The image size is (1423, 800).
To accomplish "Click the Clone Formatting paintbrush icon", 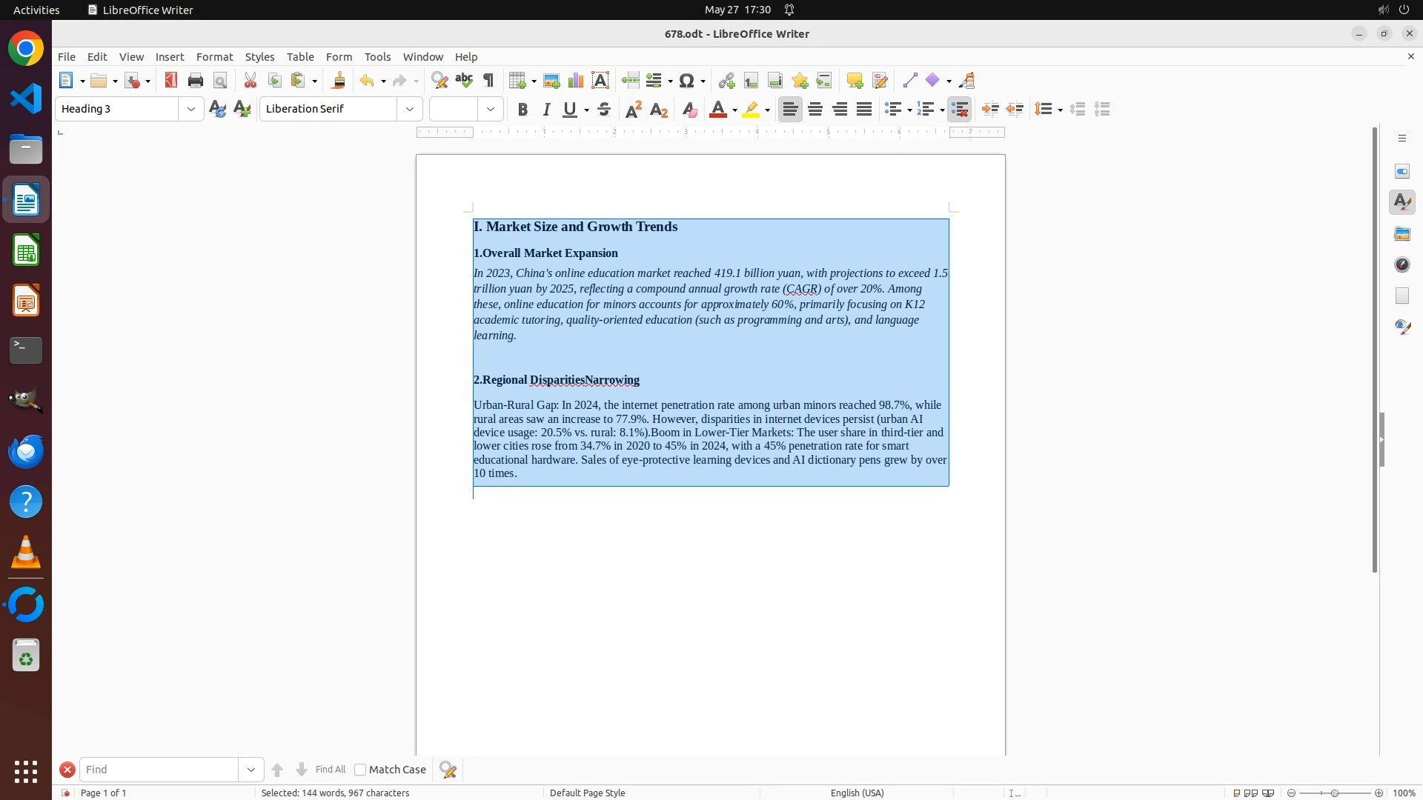I will coord(339,81).
